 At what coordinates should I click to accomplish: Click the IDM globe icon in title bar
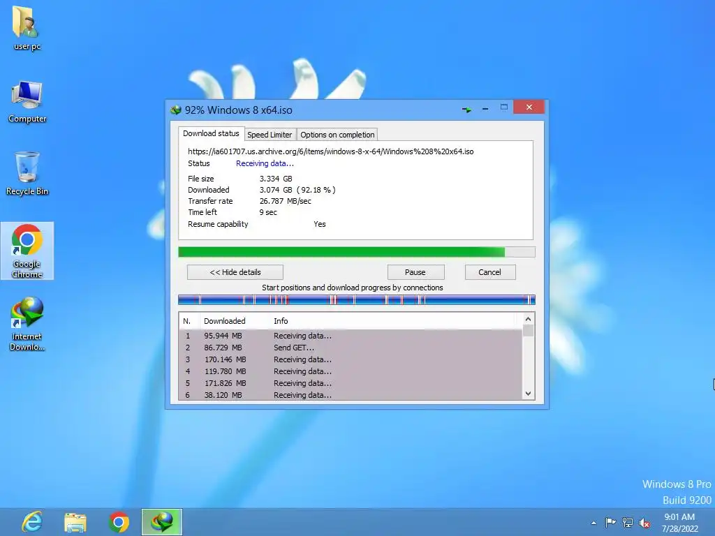click(175, 110)
